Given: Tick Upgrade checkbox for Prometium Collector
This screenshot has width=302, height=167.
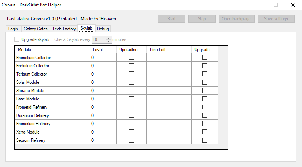Looking at the screenshot, I should pyautogui.click(x=205, y=58).
